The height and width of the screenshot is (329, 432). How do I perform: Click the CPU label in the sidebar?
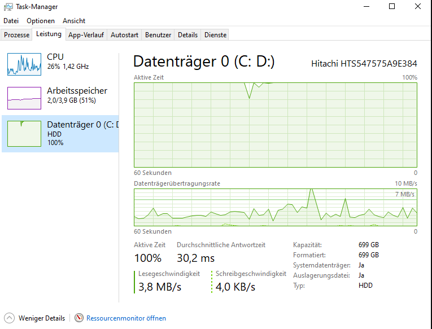tap(55, 57)
